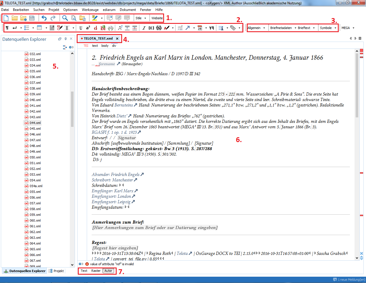The image size is (366, 283).
Task: Click the Website button
Action: [157, 18]
